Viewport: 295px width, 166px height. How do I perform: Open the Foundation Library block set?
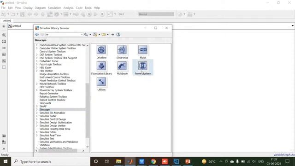click(101, 66)
